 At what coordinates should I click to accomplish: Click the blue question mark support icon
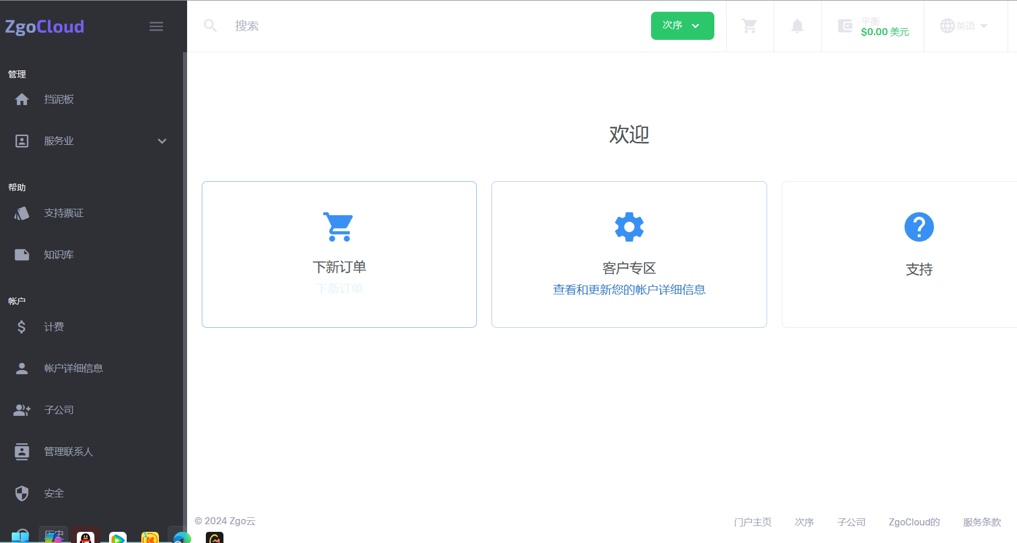point(918,227)
